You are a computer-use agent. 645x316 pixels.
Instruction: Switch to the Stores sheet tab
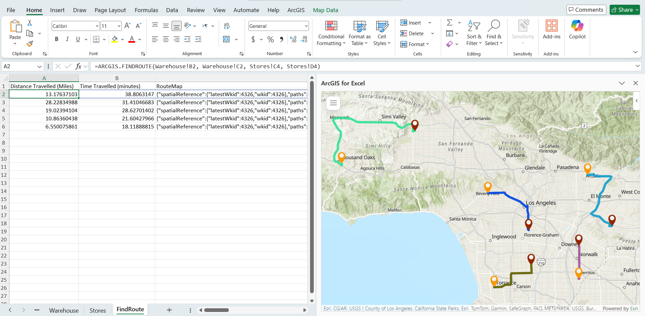coord(98,310)
